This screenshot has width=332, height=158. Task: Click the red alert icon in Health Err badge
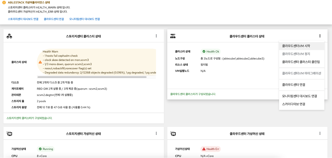tap(204, 149)
